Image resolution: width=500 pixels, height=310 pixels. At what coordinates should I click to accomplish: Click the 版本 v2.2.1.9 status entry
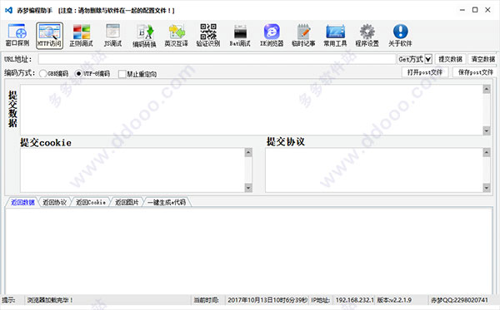tap(394, 300)
